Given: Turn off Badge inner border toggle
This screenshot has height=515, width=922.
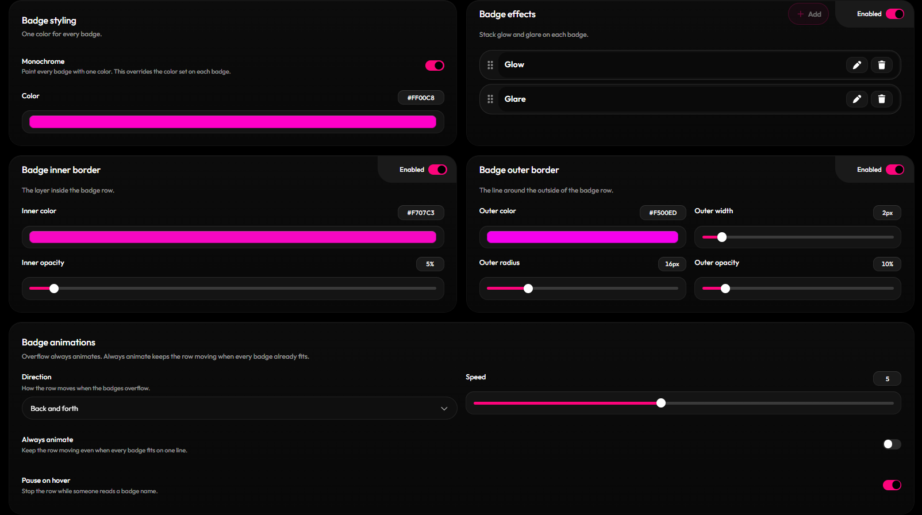Looking at the screenshot, I should point(437,170).
